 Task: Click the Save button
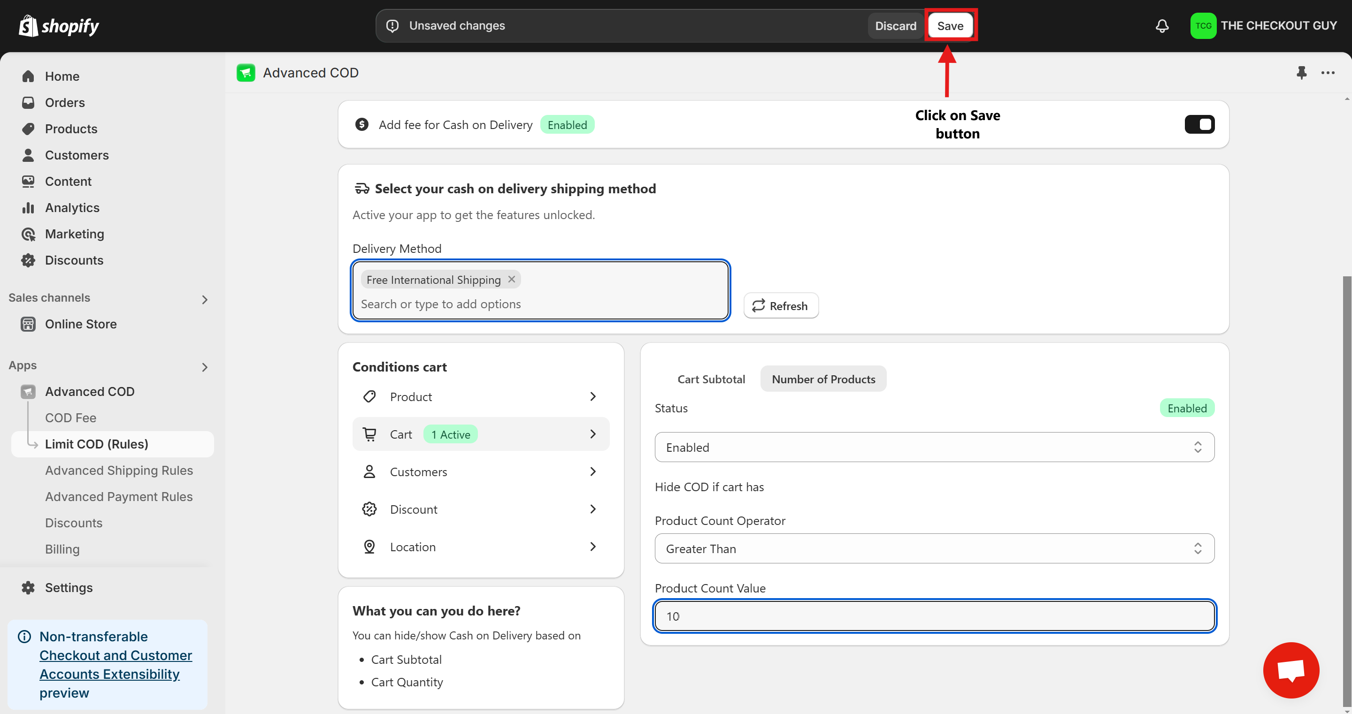[950, 26]
